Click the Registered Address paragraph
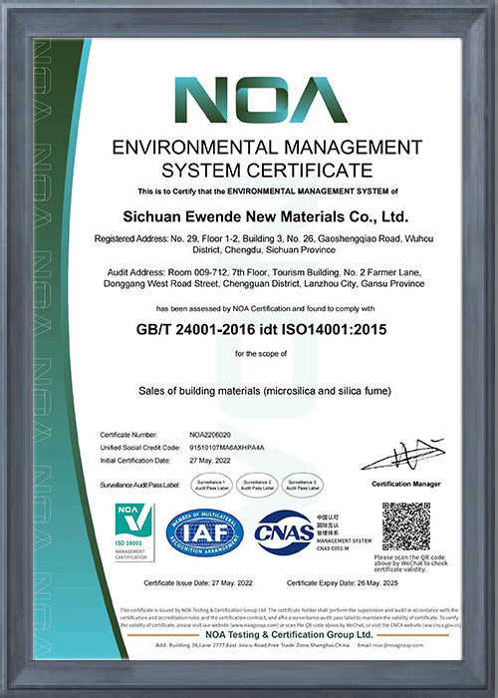Viewport: 498px width, 698px height. click(x=264, y=244)
